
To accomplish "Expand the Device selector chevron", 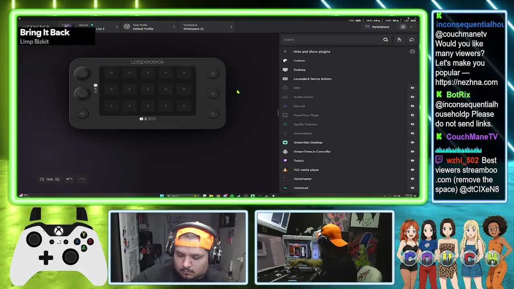I will [x=117, y=27].
